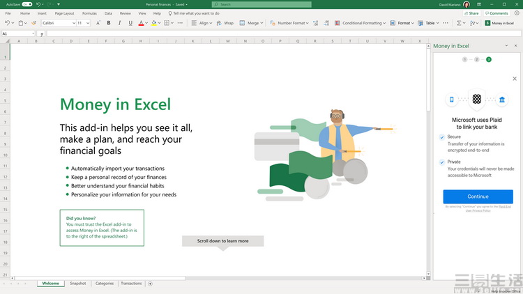Viewport: 523px width, 294px height.
Task: Click the Wrap text button
Action: [225, 23]
